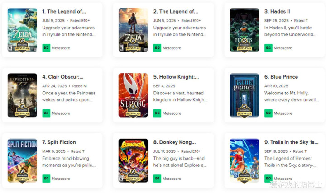Click the 93 Metascore badge for Clair Obscur
326x193 pixels.
coord(46,113)
